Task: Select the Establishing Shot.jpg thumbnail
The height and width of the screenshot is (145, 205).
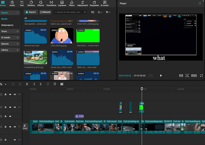Action: point(36,57)
